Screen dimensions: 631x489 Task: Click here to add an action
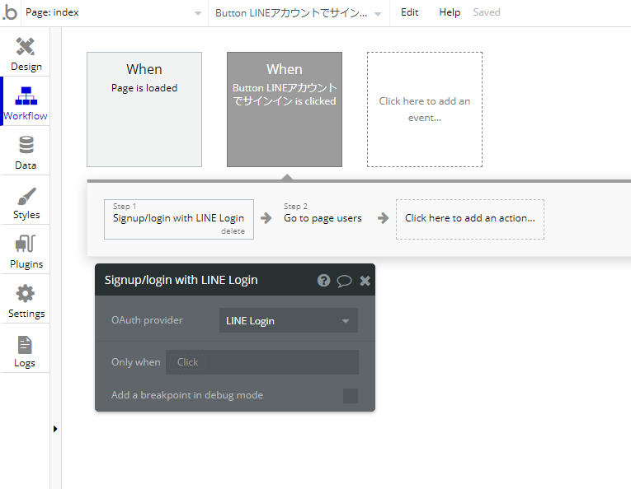pos(470,219)
